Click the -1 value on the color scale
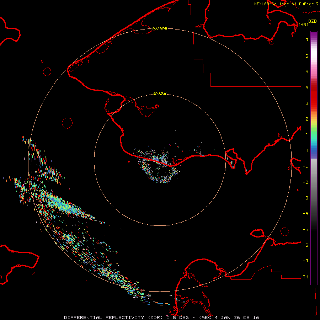 [x=305, y=166]
